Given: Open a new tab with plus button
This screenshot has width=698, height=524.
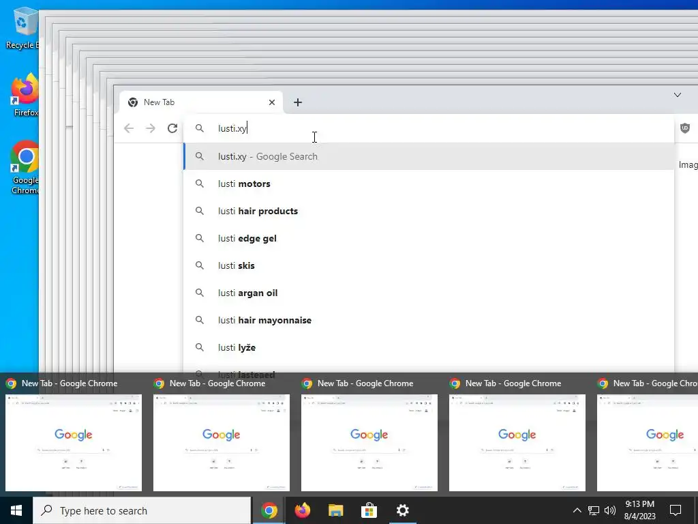Looking at the screenshot, I should tap(298, 102).
